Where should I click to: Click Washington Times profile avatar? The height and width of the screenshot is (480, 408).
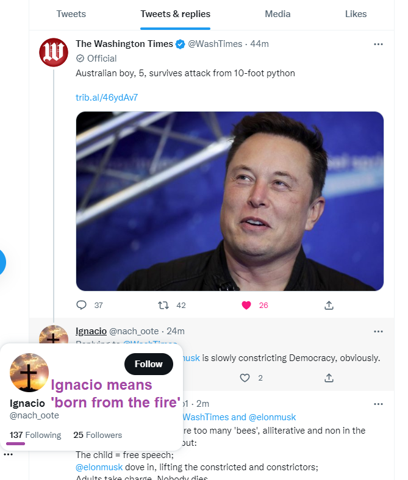pos(54,52)
